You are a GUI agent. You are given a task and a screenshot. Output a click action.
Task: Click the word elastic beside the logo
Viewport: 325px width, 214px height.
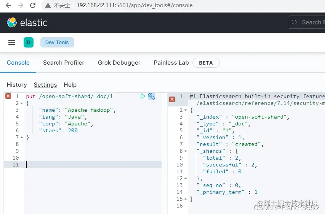(x=34, y=22)
